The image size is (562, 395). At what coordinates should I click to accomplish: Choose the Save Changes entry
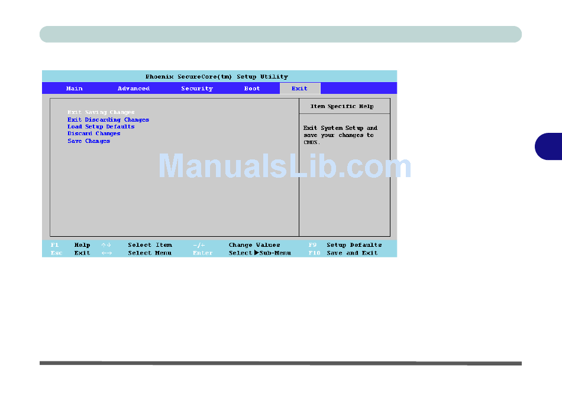[89, 141]
